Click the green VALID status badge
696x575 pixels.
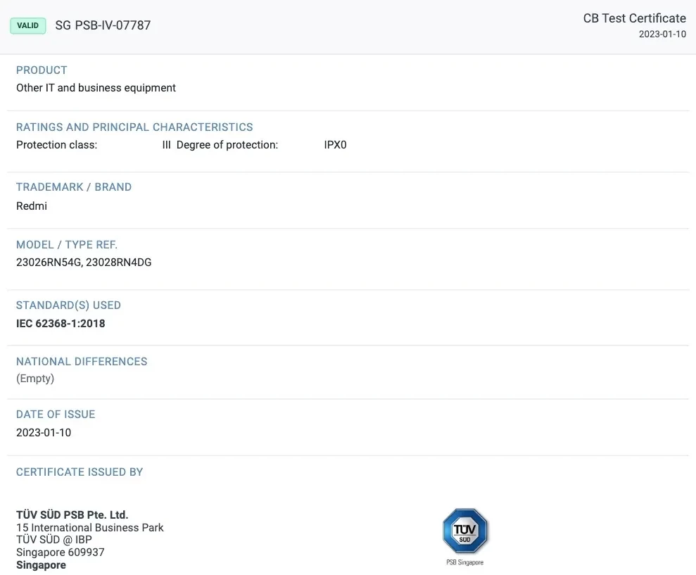28,26
